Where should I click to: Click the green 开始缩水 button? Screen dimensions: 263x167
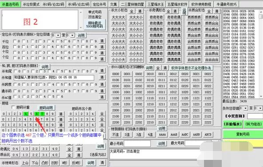[233, 124]
